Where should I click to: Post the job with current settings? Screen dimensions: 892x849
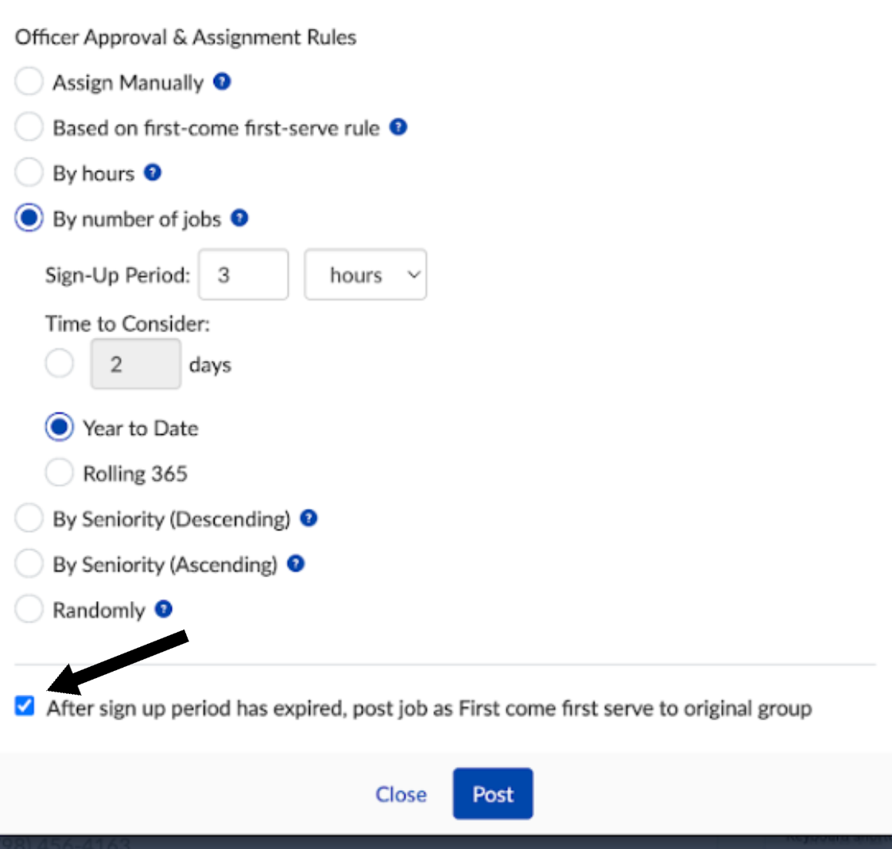click(x=493, y=793)
